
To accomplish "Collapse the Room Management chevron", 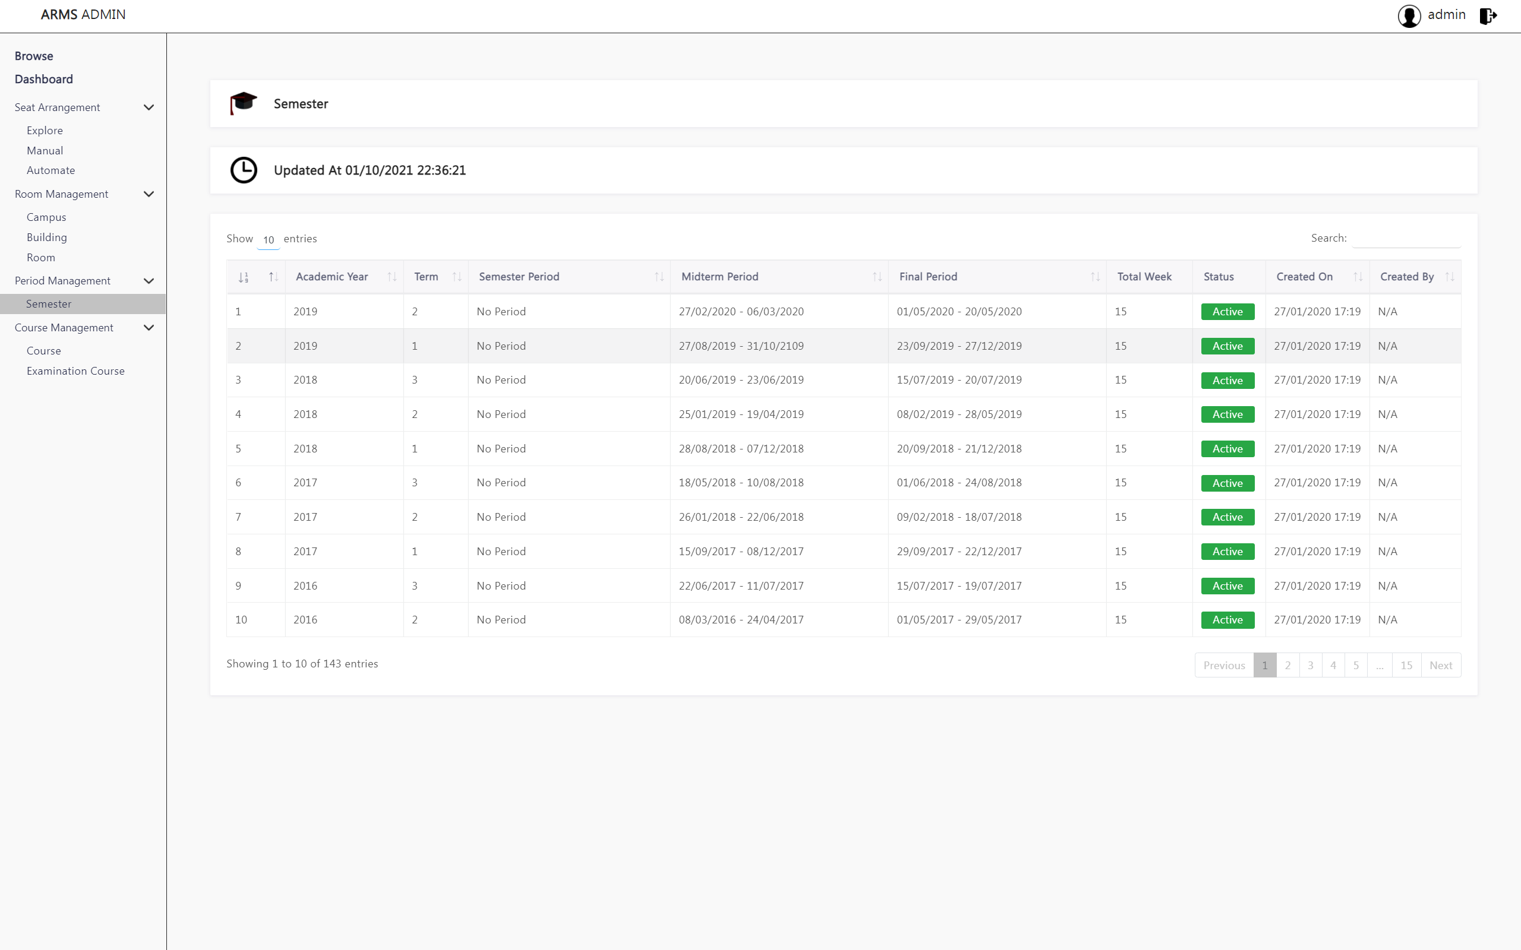I will click(149, 194).
